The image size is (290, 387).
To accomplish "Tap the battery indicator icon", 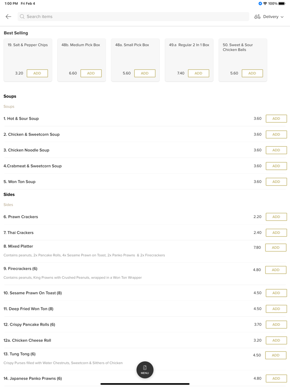I will click(282, 3).
